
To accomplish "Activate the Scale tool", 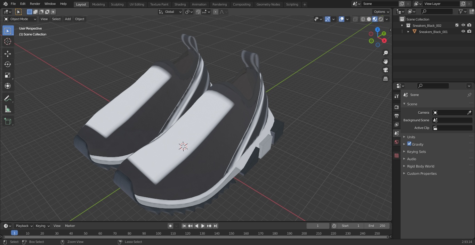I will tap(8, 75).
